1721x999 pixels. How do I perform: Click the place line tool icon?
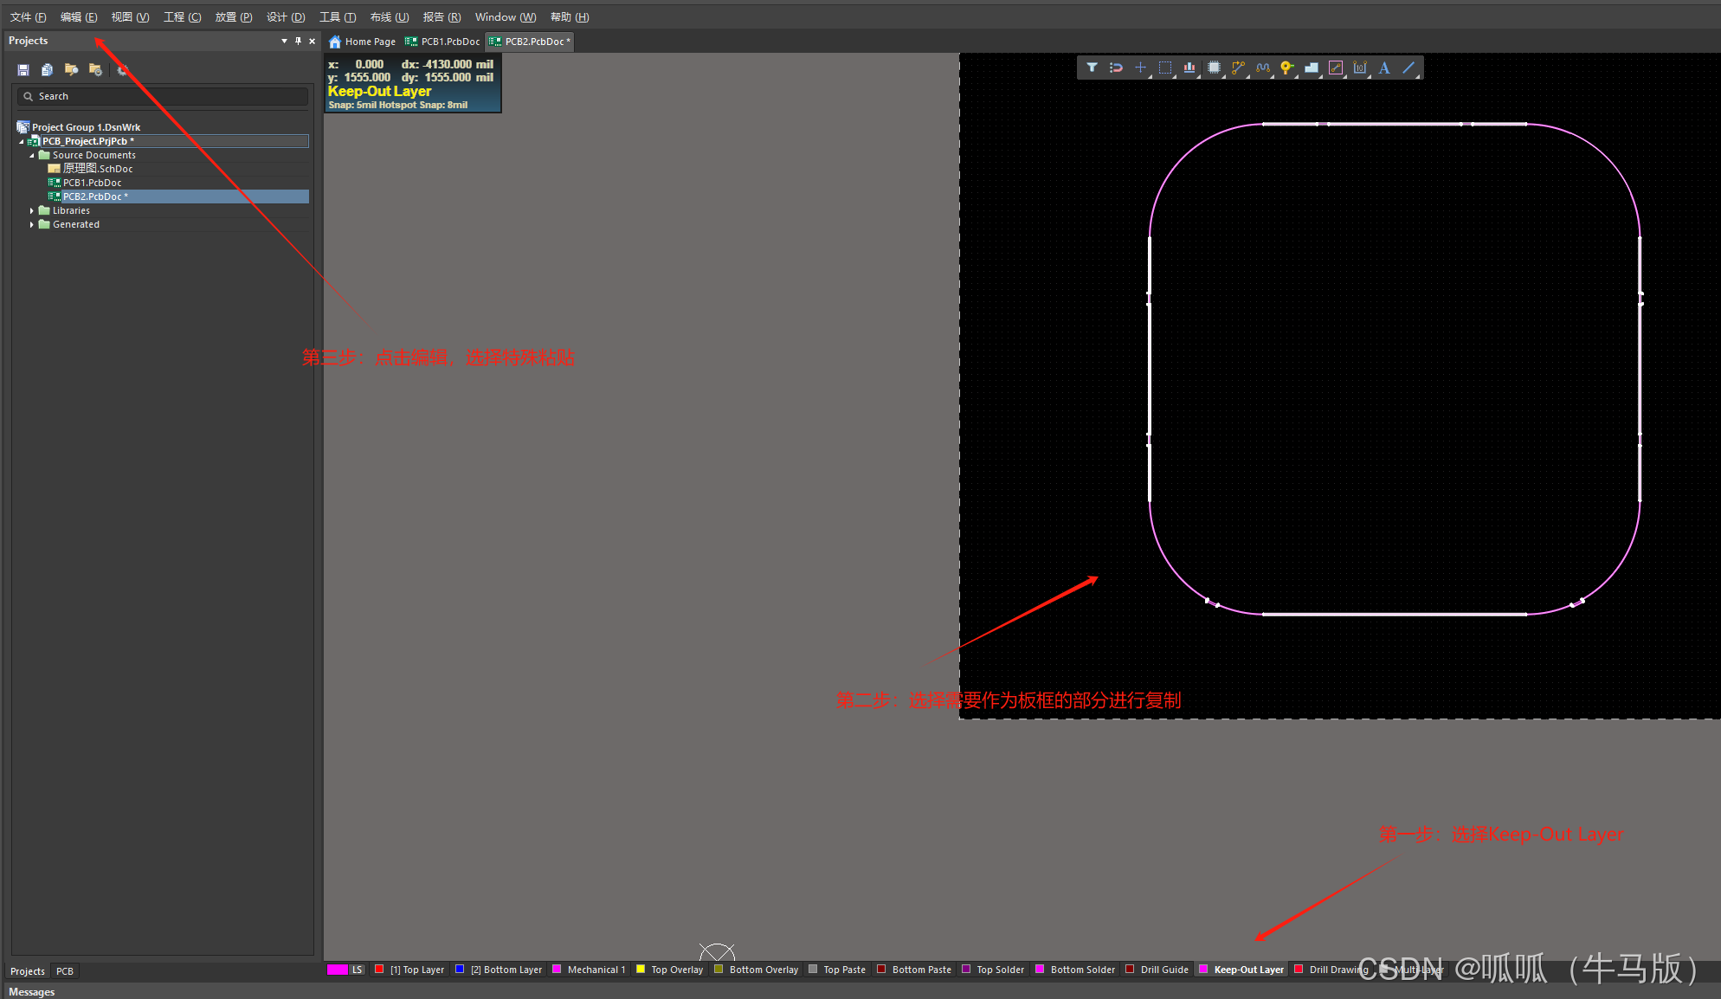click(1408, 68)
